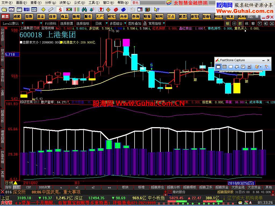This screenshot has width=275, height=206.
Task: Click the padlock icon next to 图形叠加
Action: 145,23
